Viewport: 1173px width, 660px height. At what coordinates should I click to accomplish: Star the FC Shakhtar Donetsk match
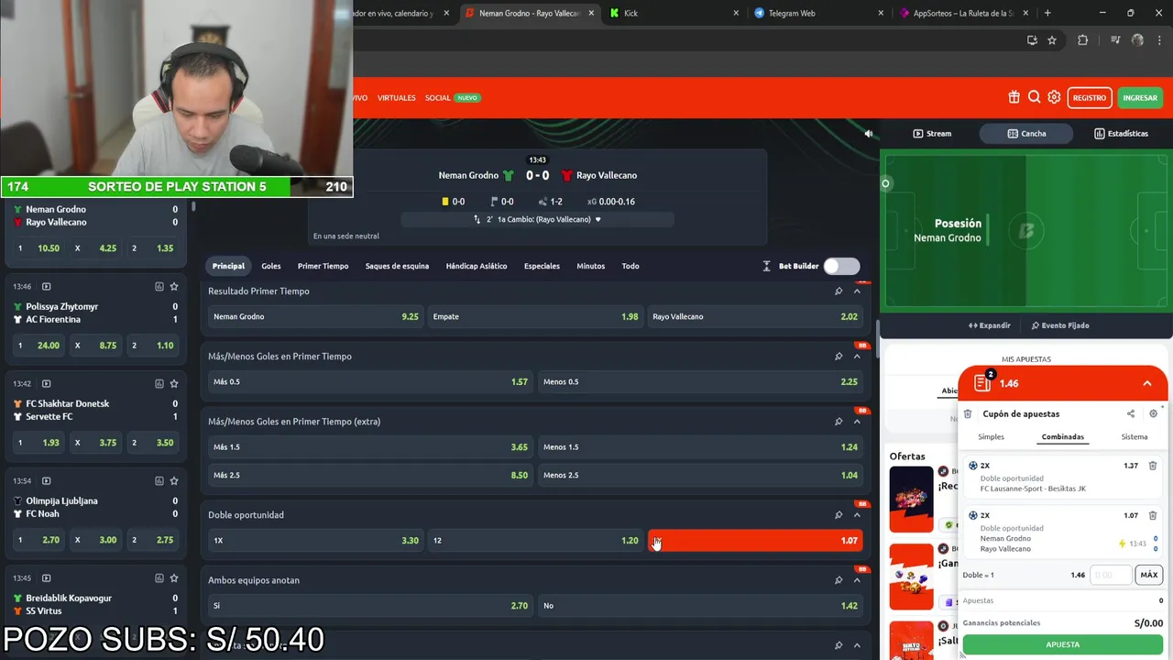click(x=174, y=383)
